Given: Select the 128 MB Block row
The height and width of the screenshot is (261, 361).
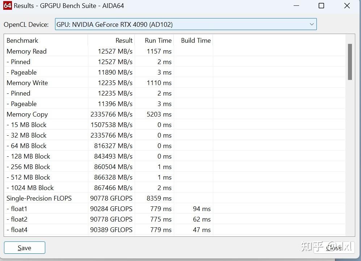Looking at the screenshot, I should (175, 156).
